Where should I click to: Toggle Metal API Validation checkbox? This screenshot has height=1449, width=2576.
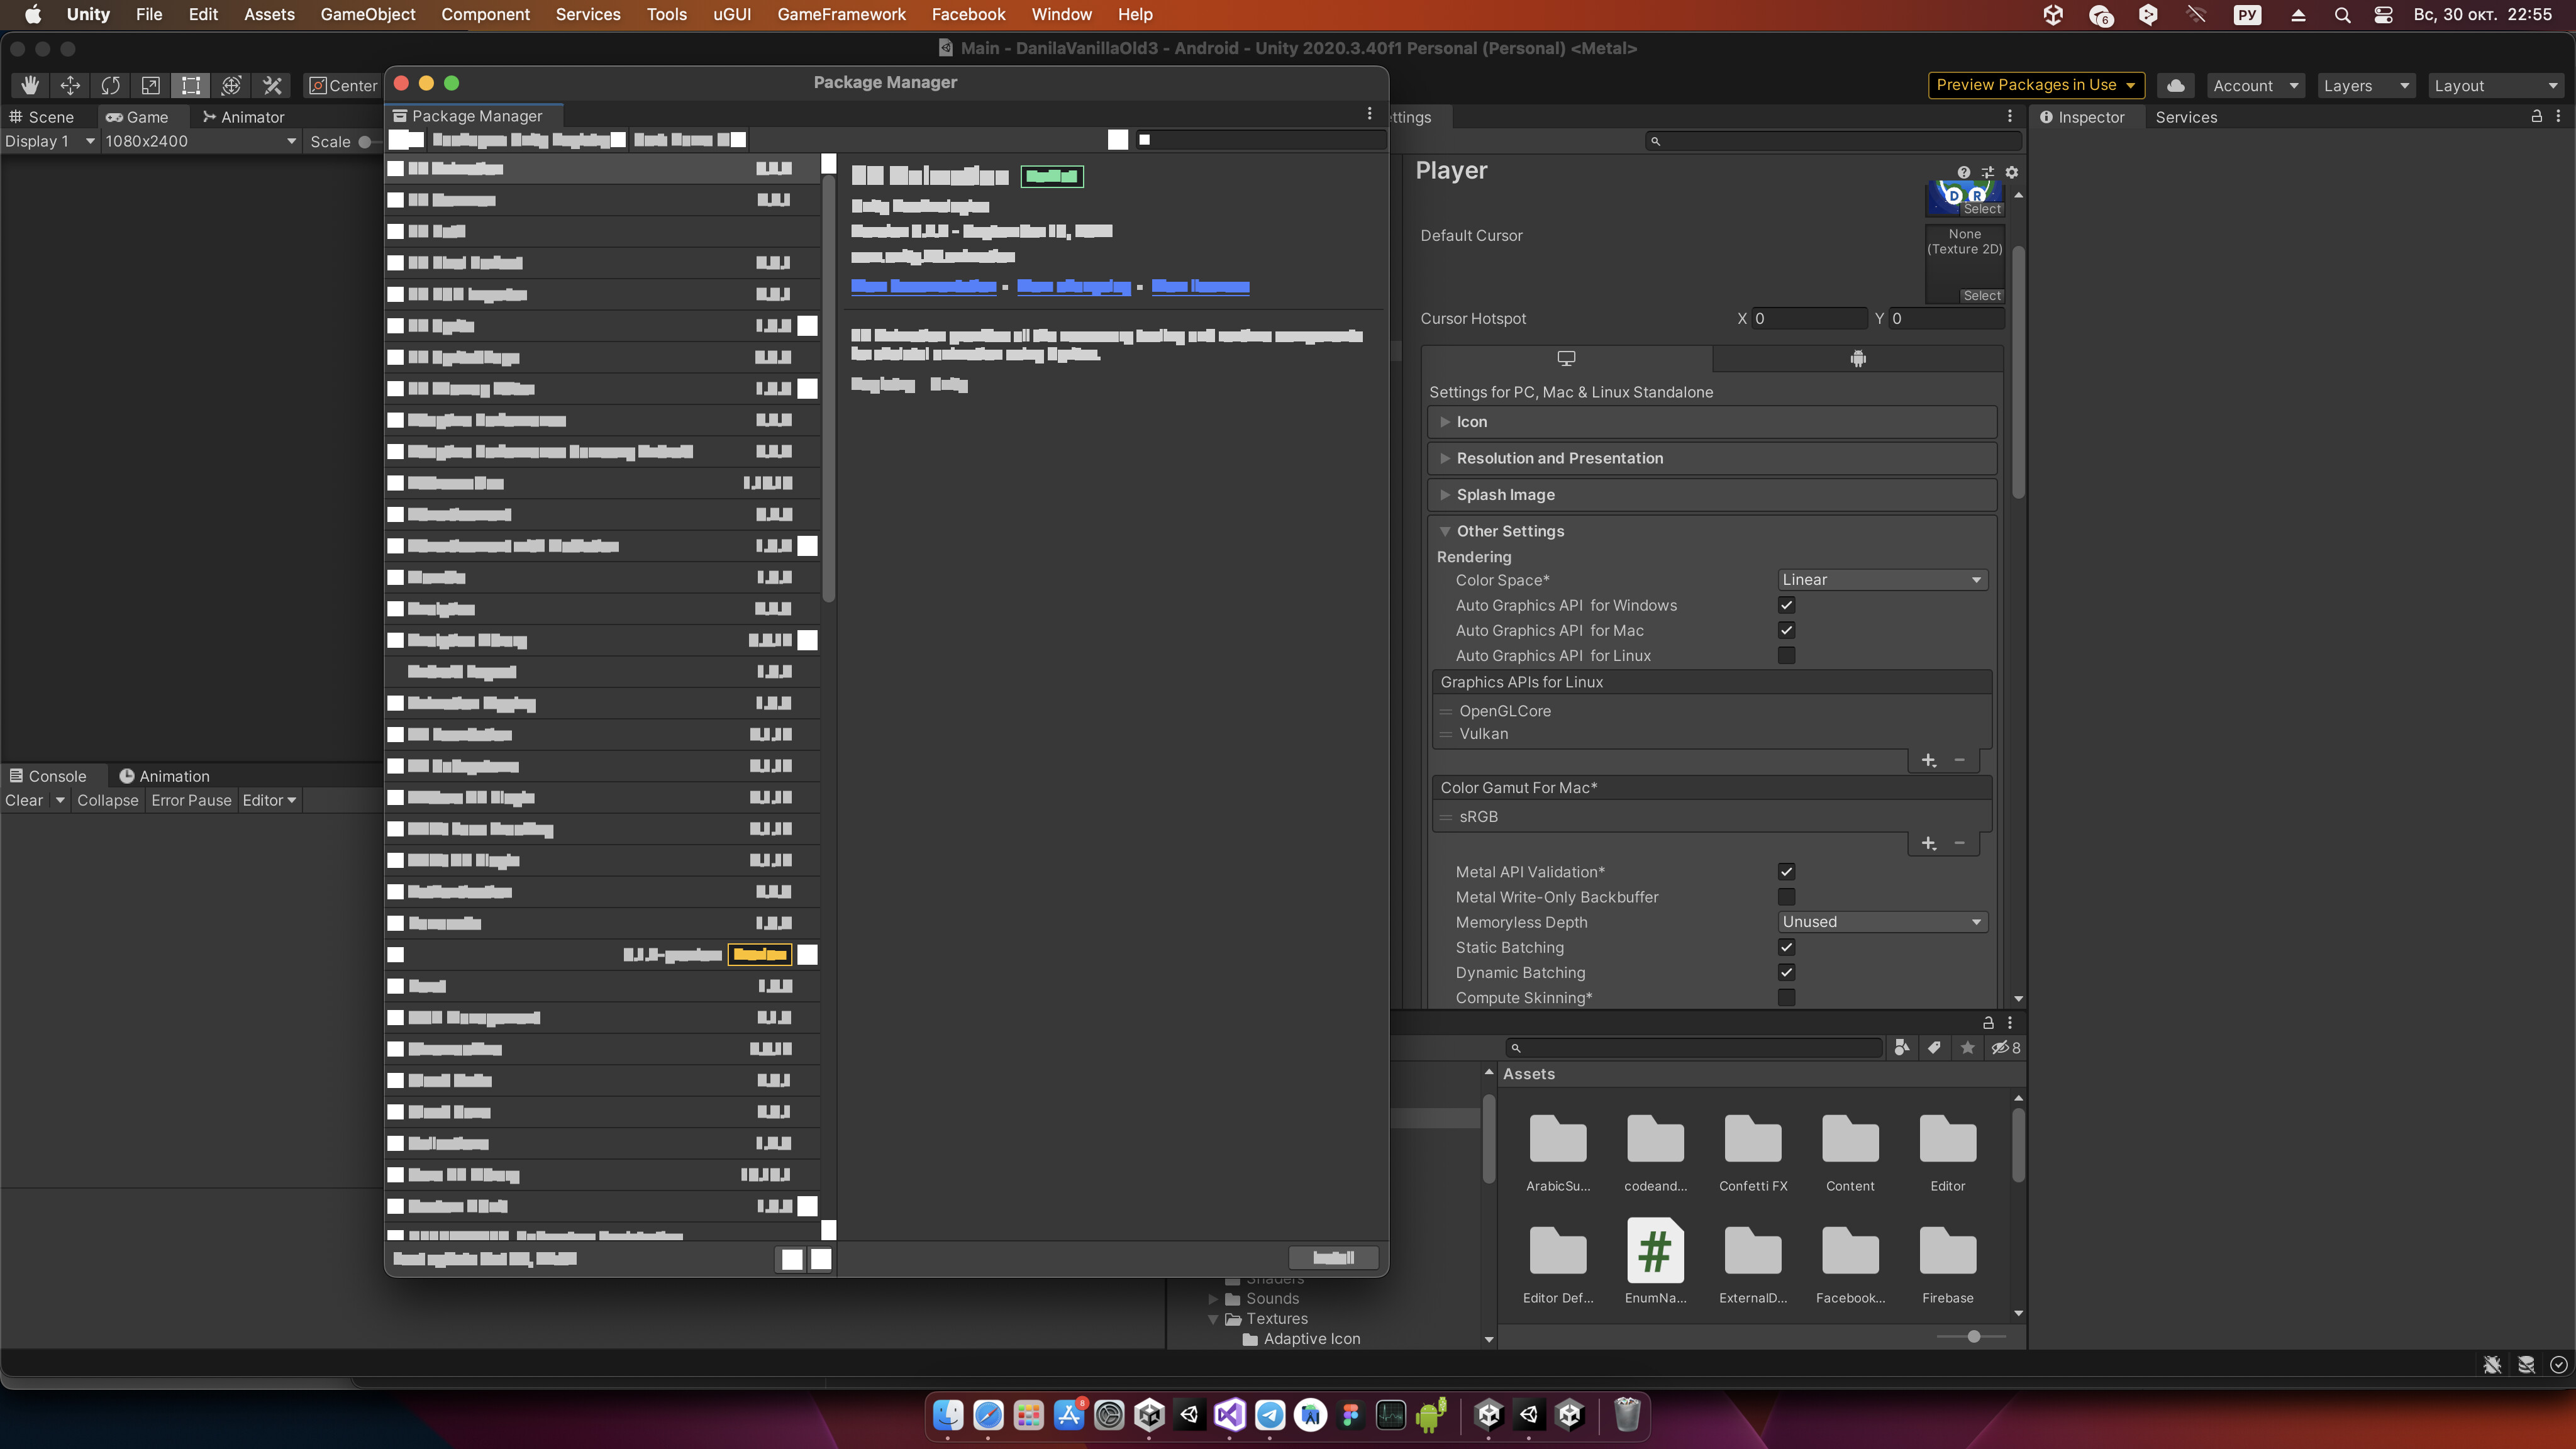[x=1786, y=872]
